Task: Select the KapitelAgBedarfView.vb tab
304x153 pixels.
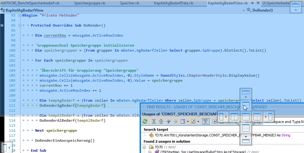Action: [228, 3]
